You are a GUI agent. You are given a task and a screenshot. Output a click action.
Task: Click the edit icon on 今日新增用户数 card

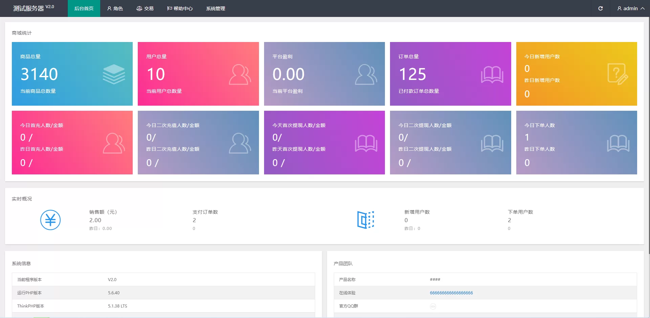tap(617, 74)
